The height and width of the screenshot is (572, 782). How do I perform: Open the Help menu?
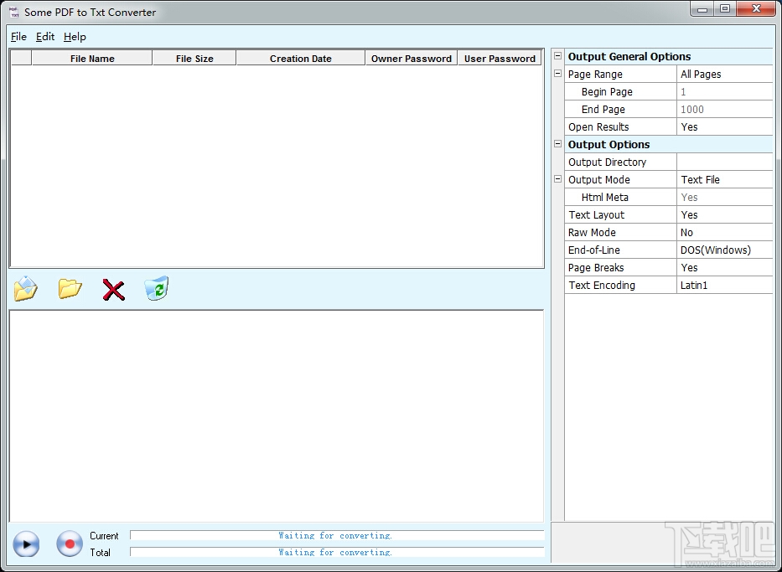click(75, 37)
